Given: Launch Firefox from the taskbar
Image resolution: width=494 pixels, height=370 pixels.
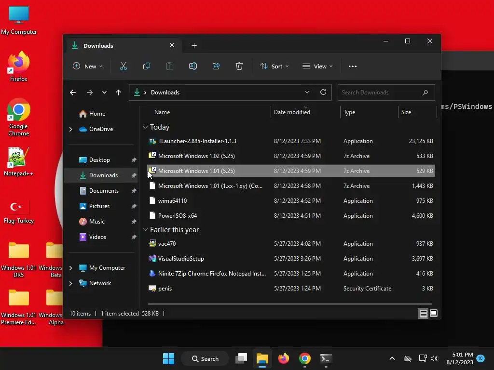Looking at the screenshot, I should pyautogui.click(x=284, y=358).
